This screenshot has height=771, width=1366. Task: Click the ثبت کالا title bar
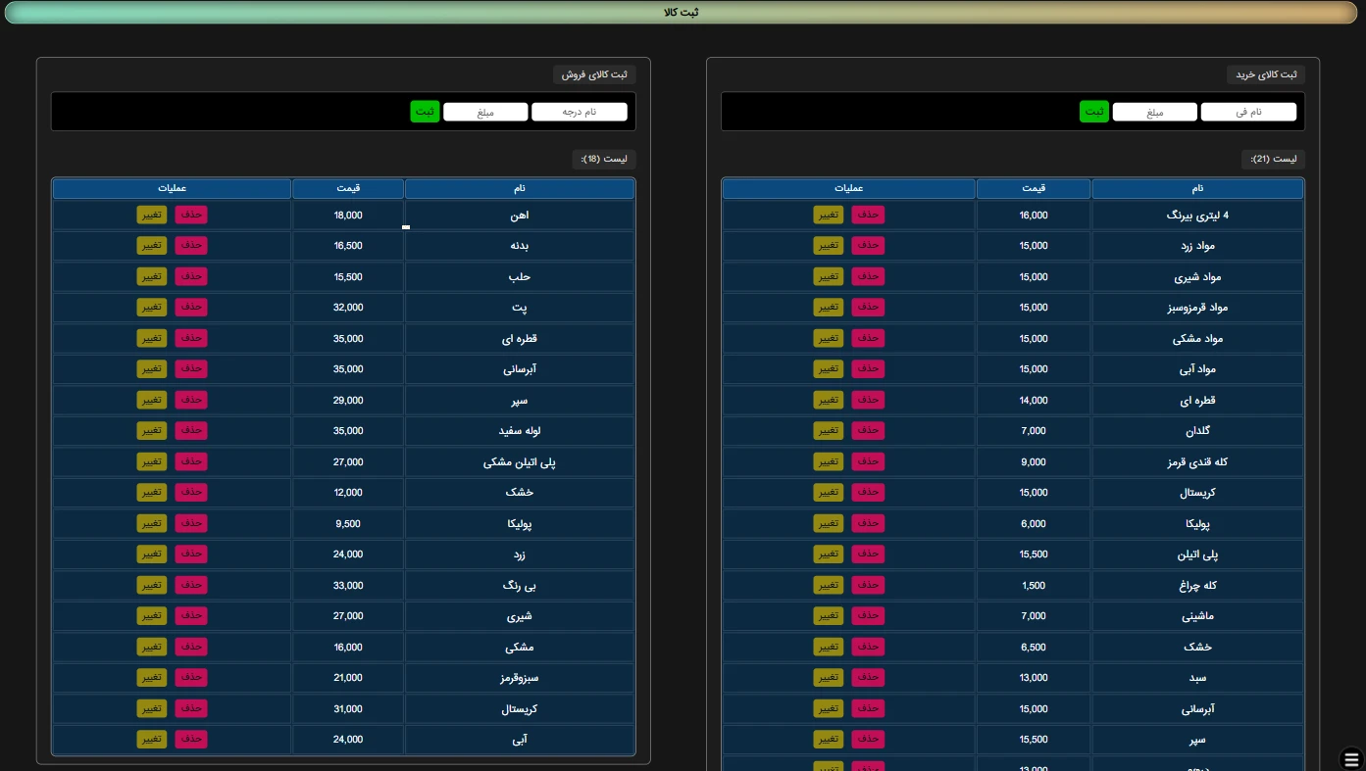[x=682, y=13]
